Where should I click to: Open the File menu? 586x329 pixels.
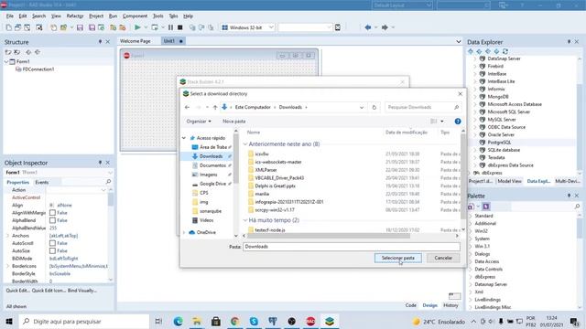[x=10, y=16]
